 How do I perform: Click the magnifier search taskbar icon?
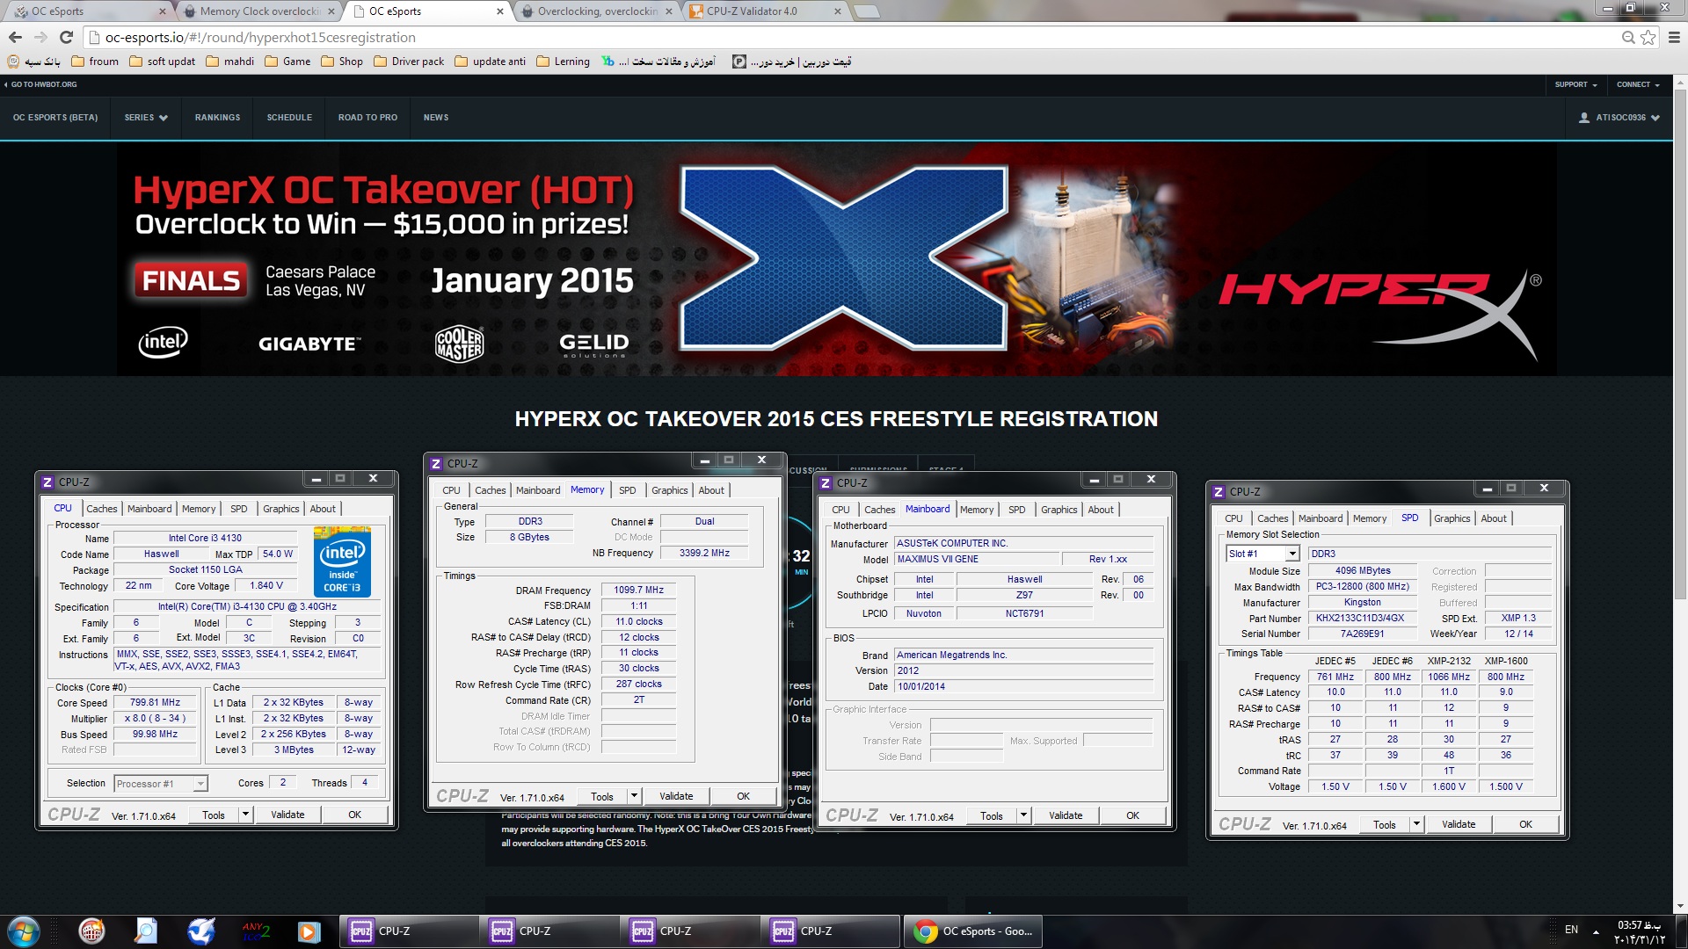click(146, 931)
